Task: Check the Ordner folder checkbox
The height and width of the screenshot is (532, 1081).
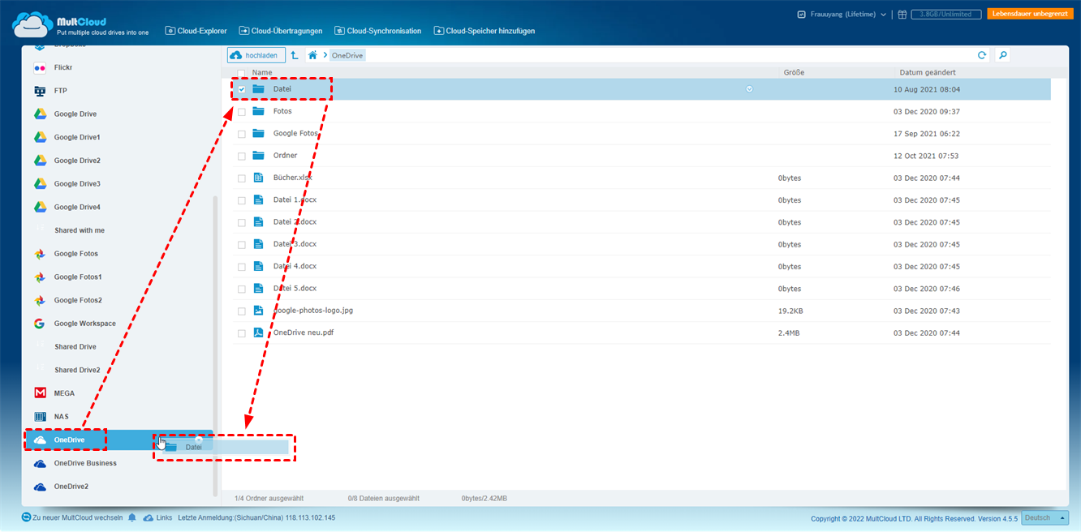Action: [x=242, y=156]
